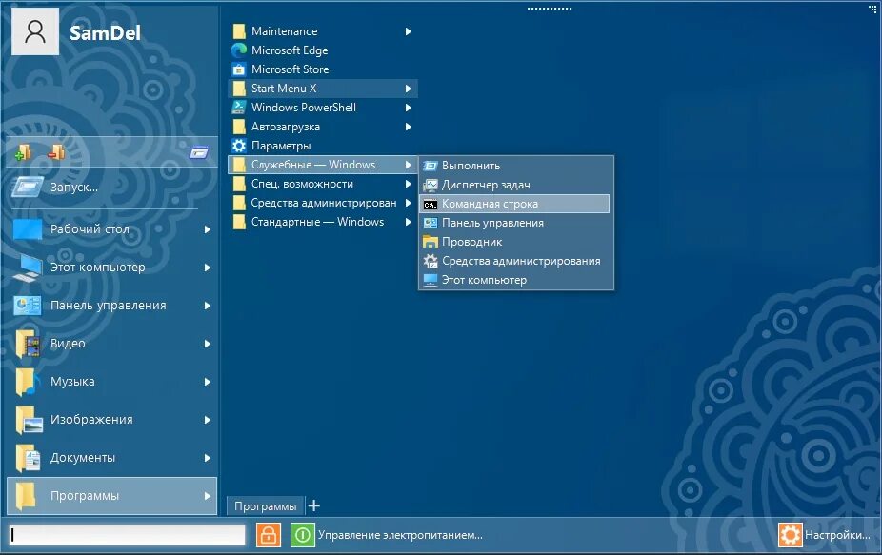The height and width of the screenshot is (555, 882).
Task: Click the Средства администрирования gear icon in submenu
Action: 431,261
